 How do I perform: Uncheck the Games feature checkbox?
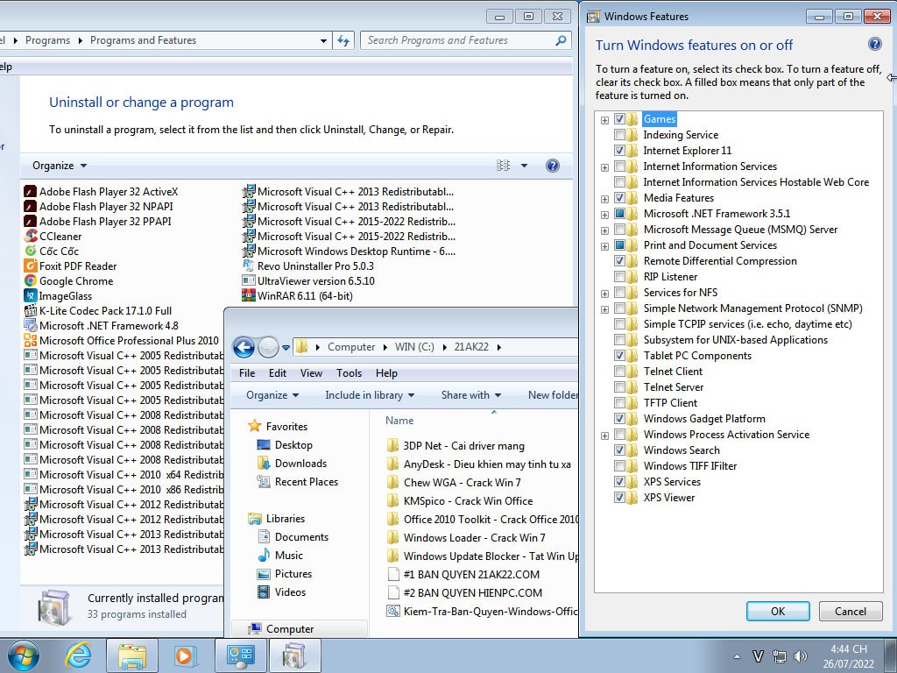click(619, 119)
